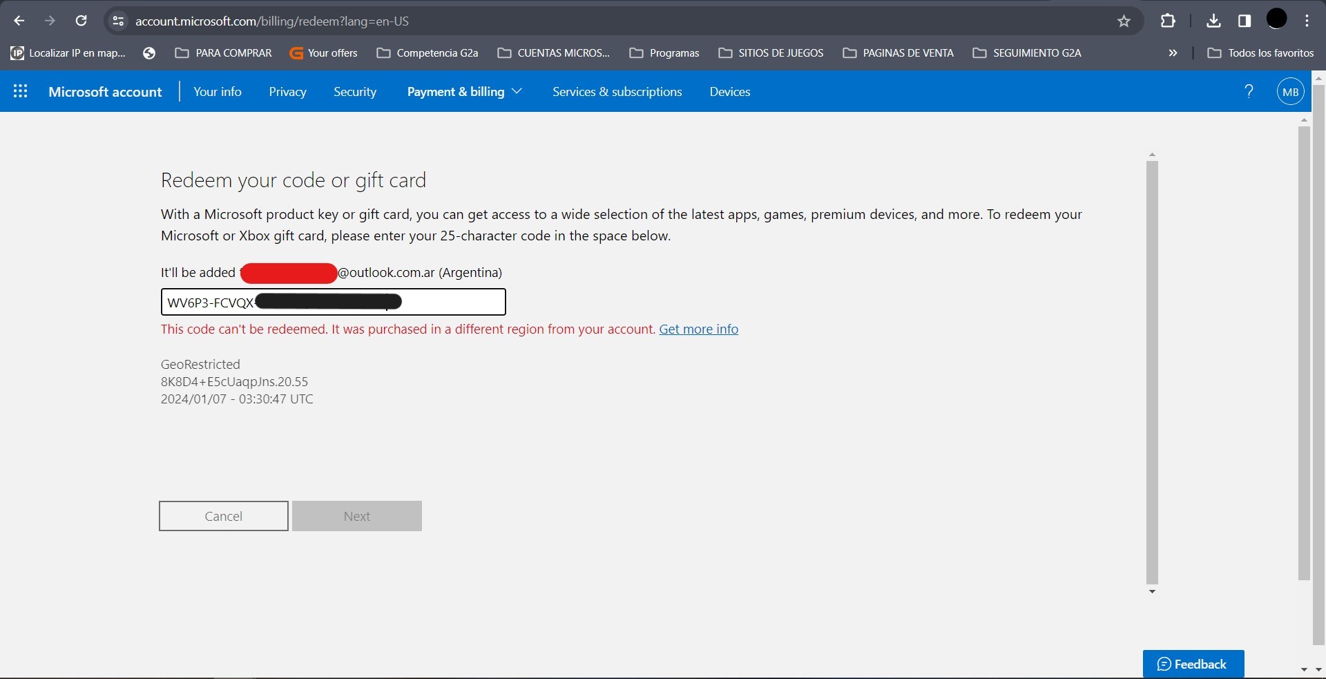
Task: Click the Cancel button
Action: point(223,516)
